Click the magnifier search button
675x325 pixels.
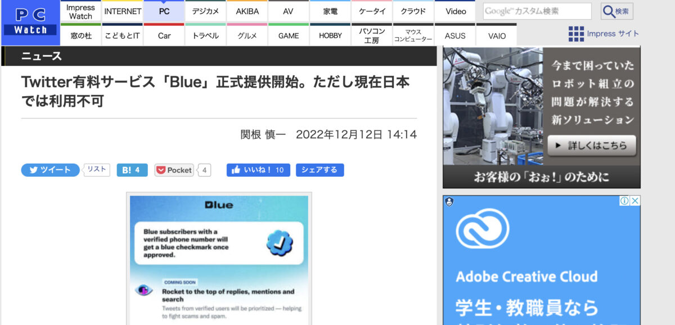point(617,11)
